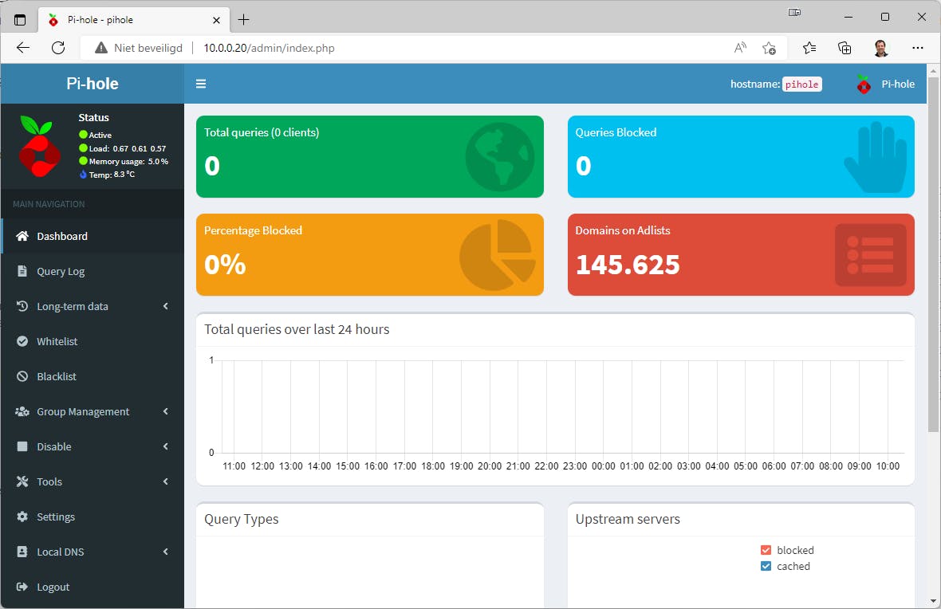Expand Disable submenu chevron

pyautogui.click(x=166, y=446)
